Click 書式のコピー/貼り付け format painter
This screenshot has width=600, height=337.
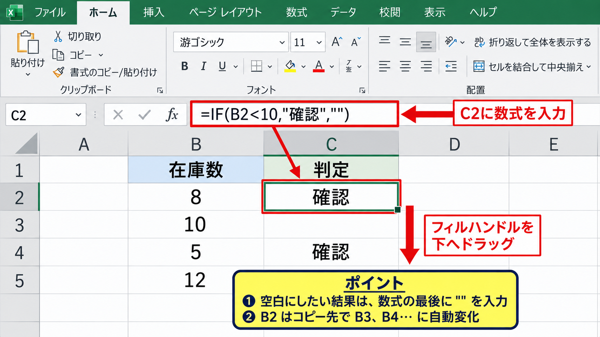(105, 72)
